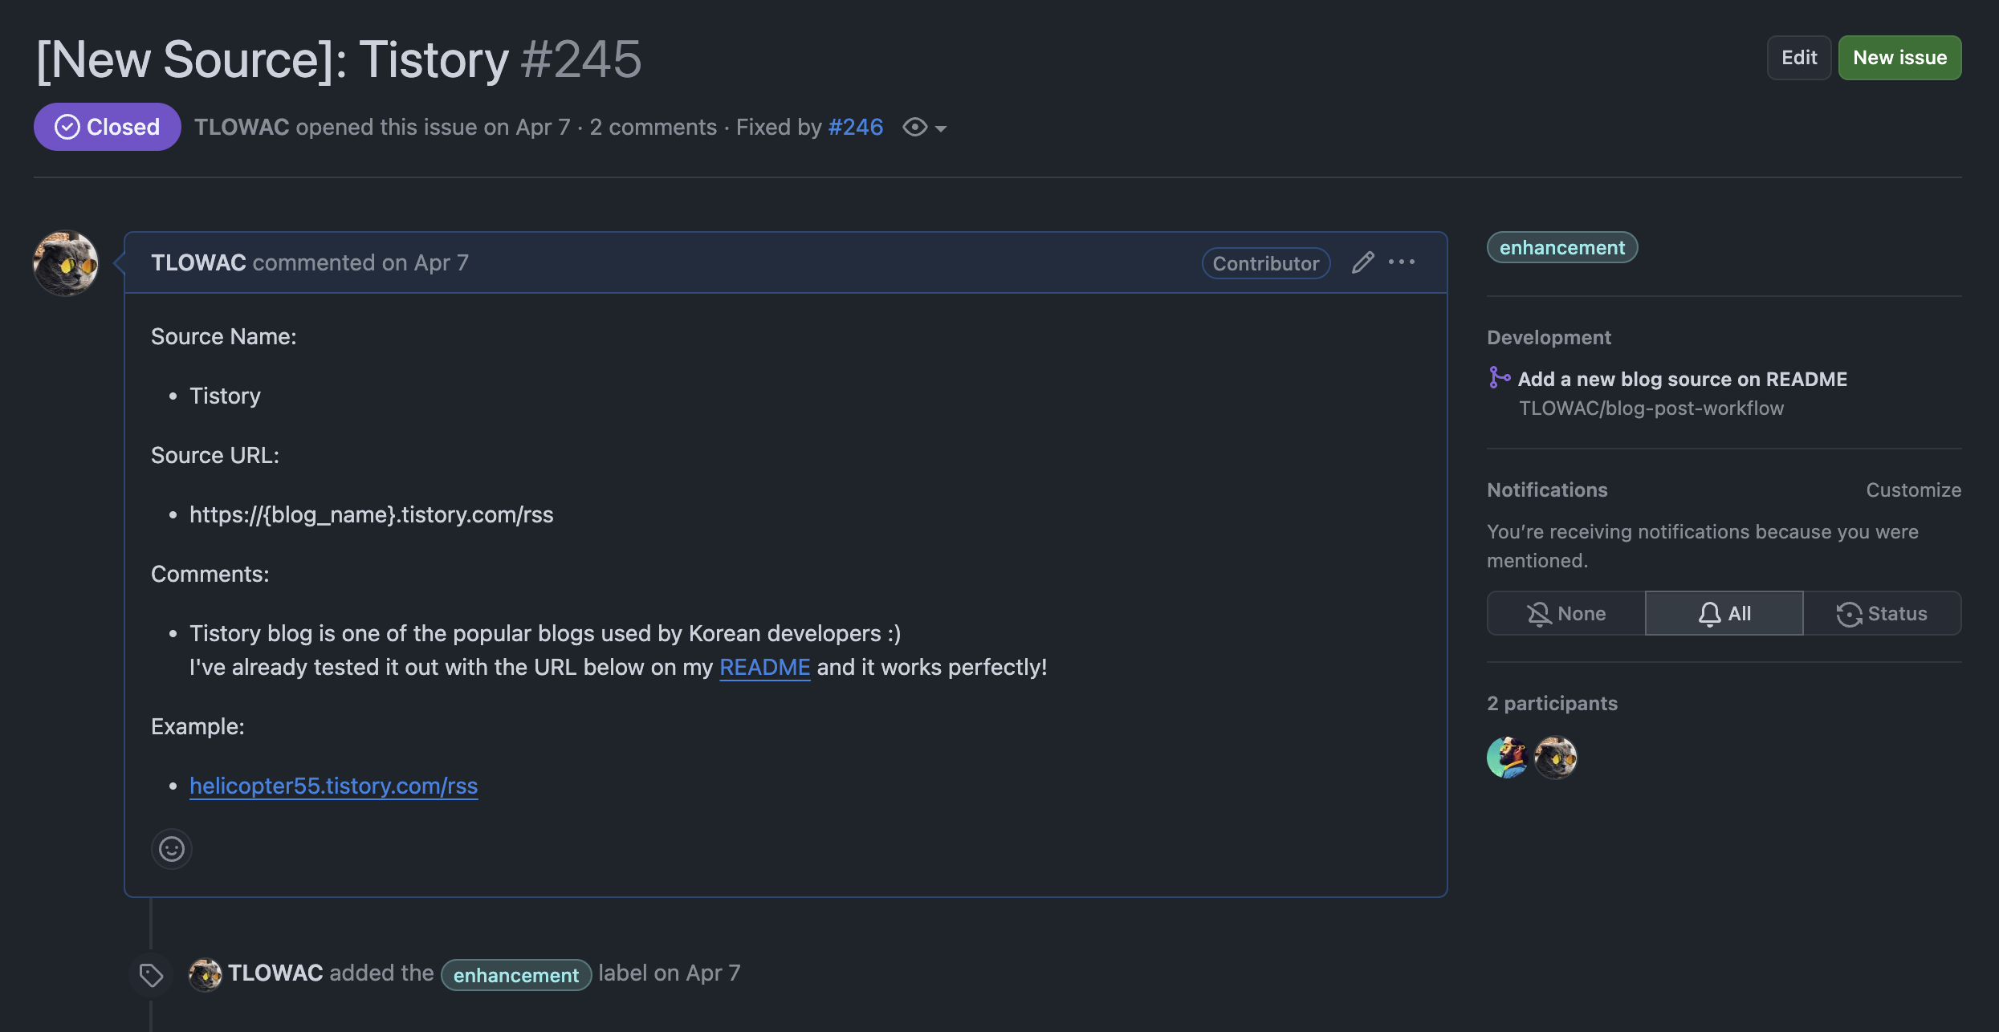Click the tag label event icon
1999x1032 pixels.
click(151, 975)
